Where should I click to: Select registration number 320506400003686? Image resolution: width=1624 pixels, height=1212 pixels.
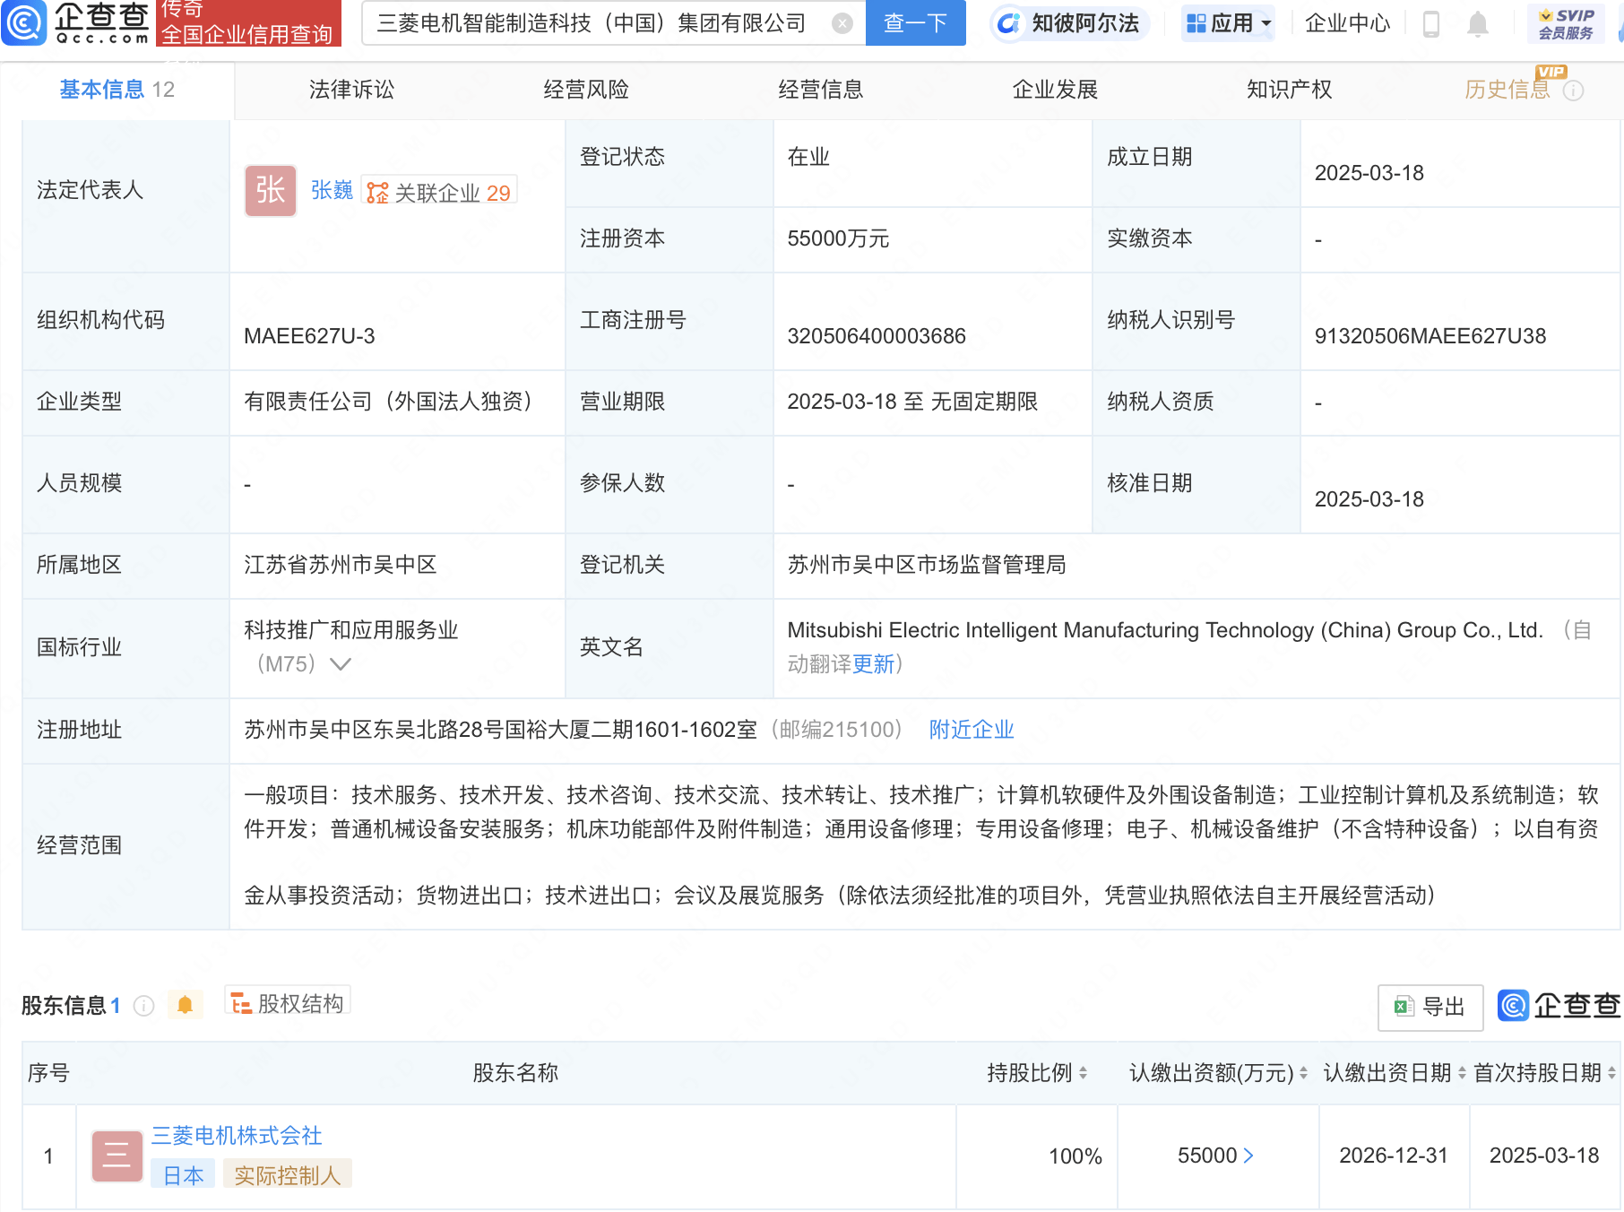pyautogui.click(x=877, y=336)
